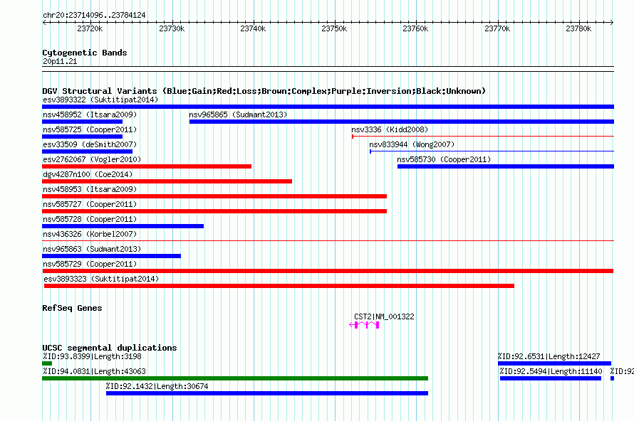Click the chr20:23714096..23784124 coordinates text
This screenshot has width=634, height=421.
point(94,15)
